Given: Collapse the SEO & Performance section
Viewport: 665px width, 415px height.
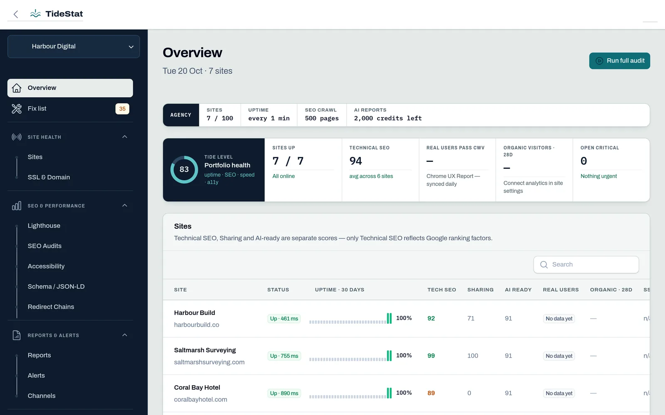Looking at the screenshot, I should [x=125, y=206].
